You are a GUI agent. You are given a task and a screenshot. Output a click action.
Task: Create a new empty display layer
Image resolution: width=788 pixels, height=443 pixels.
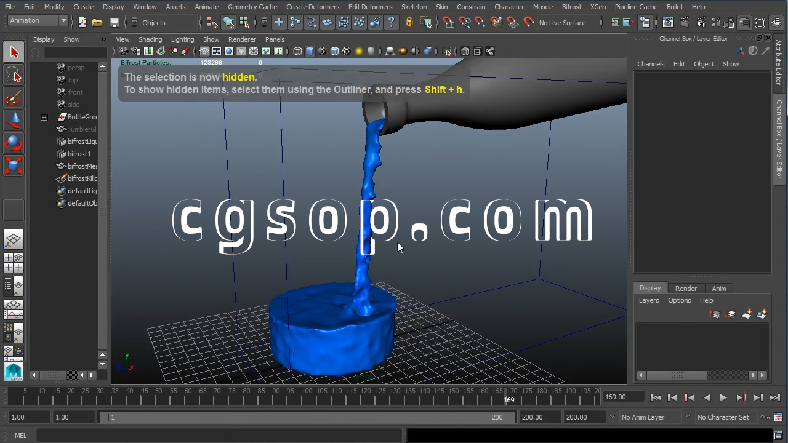coord(747,315)
